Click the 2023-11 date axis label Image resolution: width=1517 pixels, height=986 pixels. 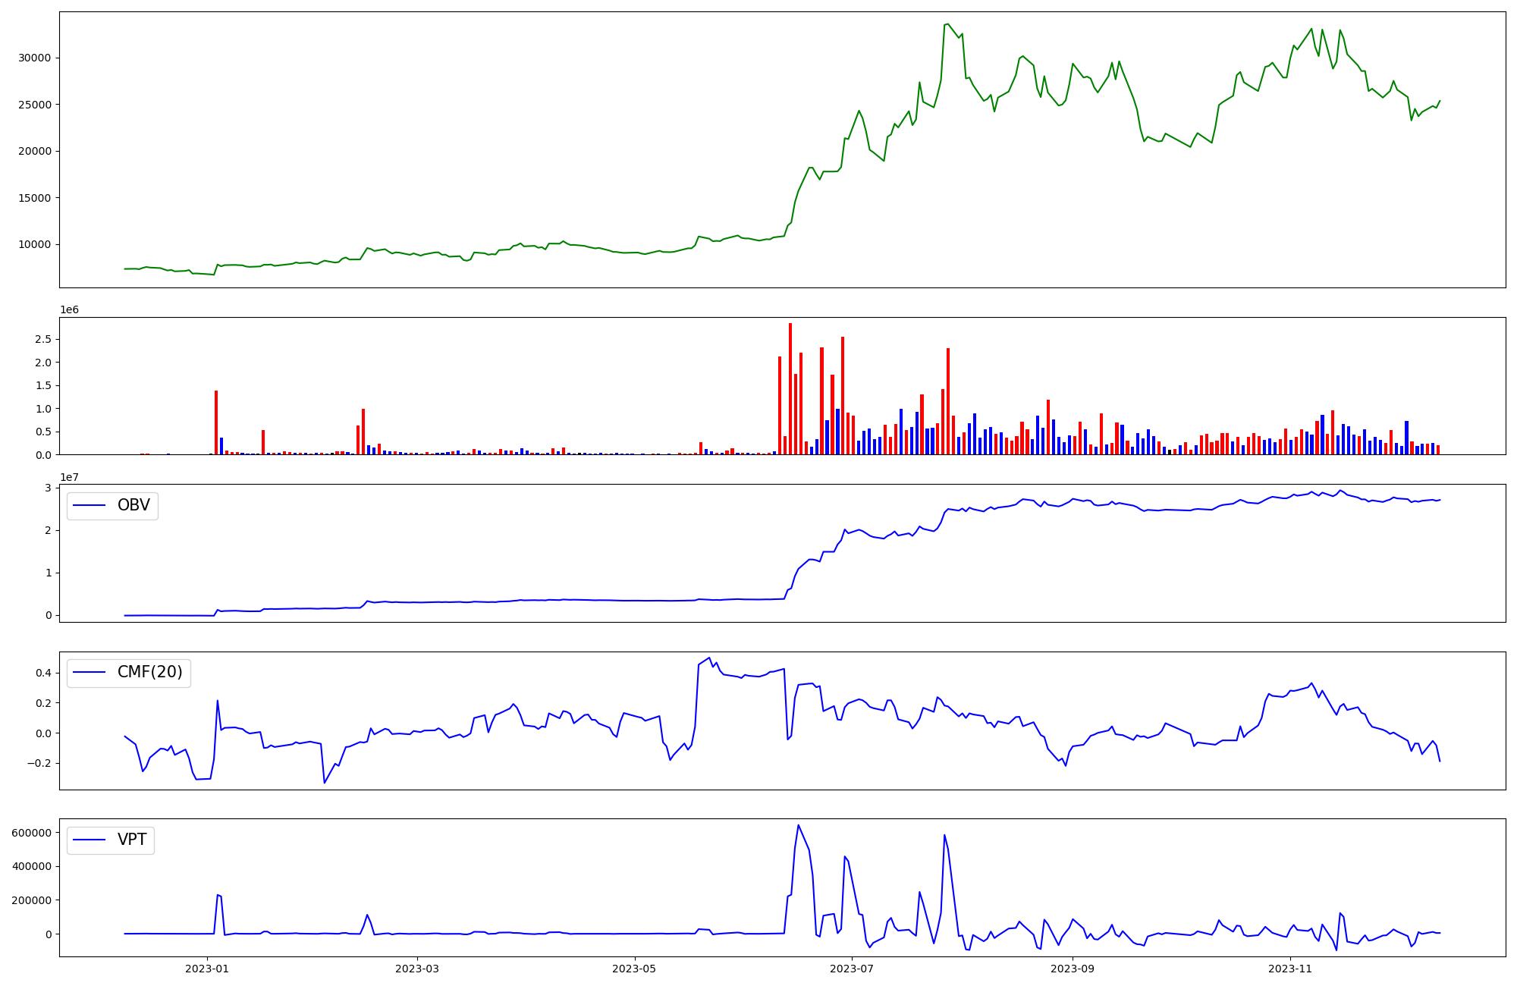click(1290, 969)
